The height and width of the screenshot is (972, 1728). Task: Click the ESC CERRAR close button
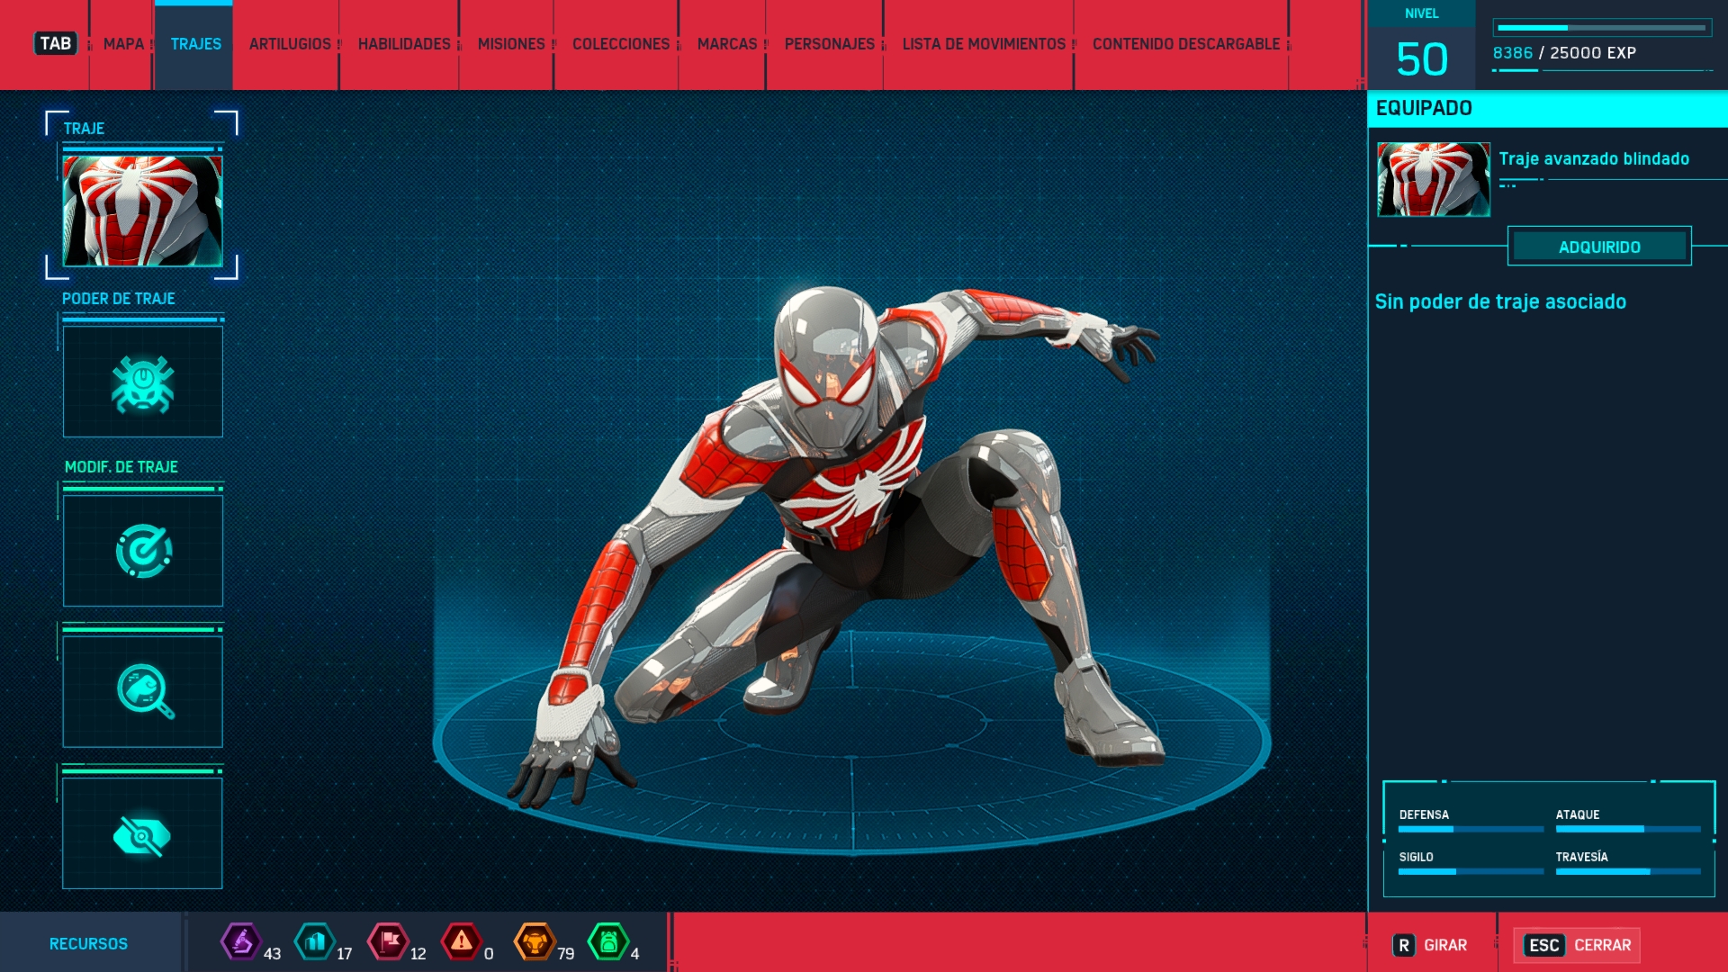pyautogui.click(x=1577, y=945)
